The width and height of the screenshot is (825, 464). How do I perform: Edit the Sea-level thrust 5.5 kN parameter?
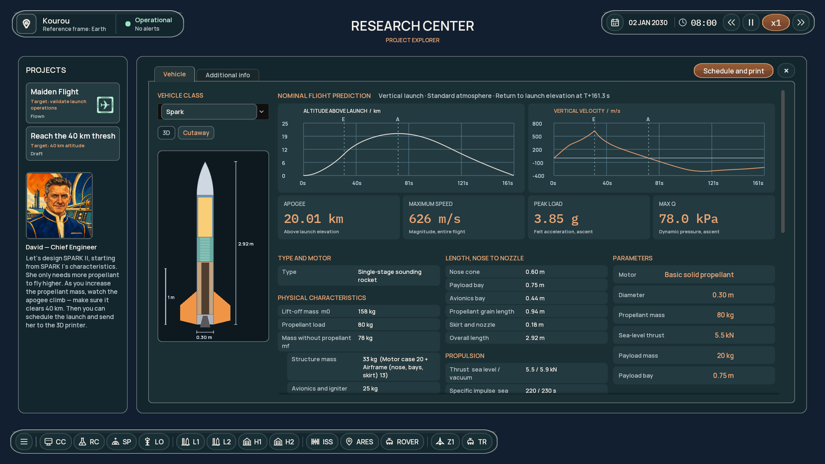(x=694, y=335)
